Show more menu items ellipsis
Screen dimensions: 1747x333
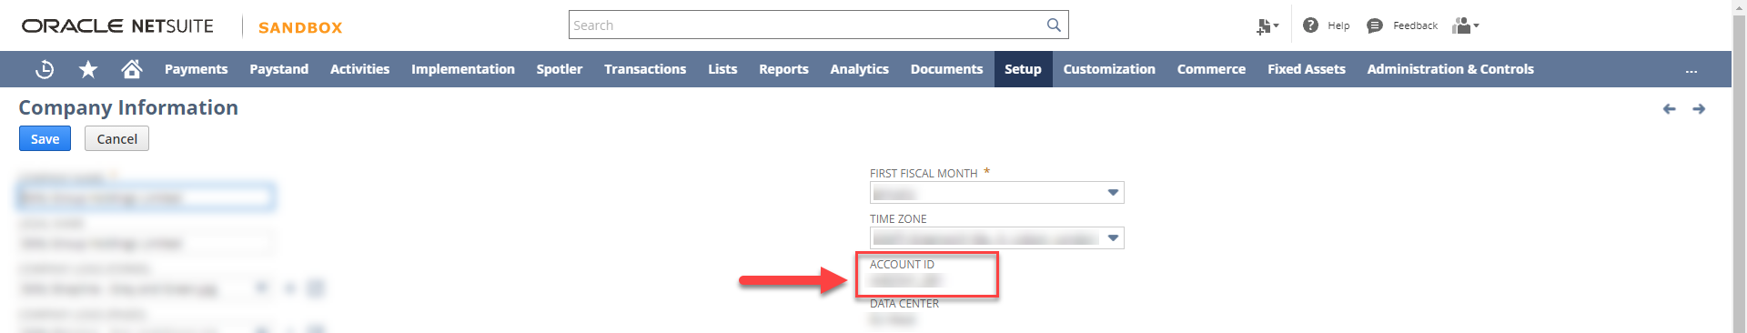click(x=1691, y=70)
